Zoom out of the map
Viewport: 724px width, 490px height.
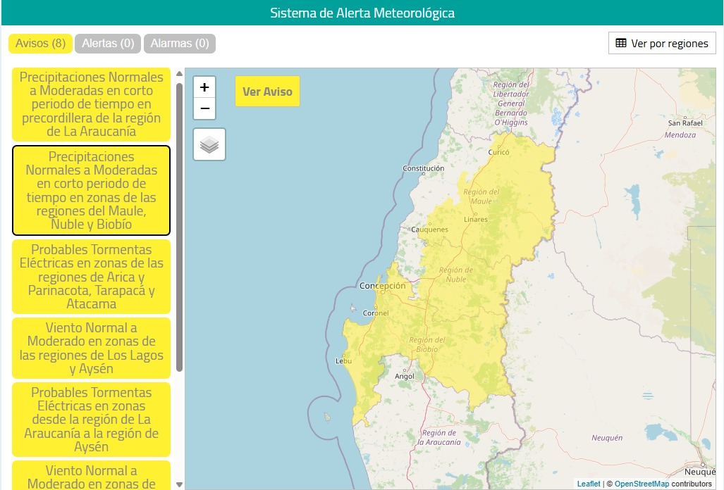coord(204,108)
